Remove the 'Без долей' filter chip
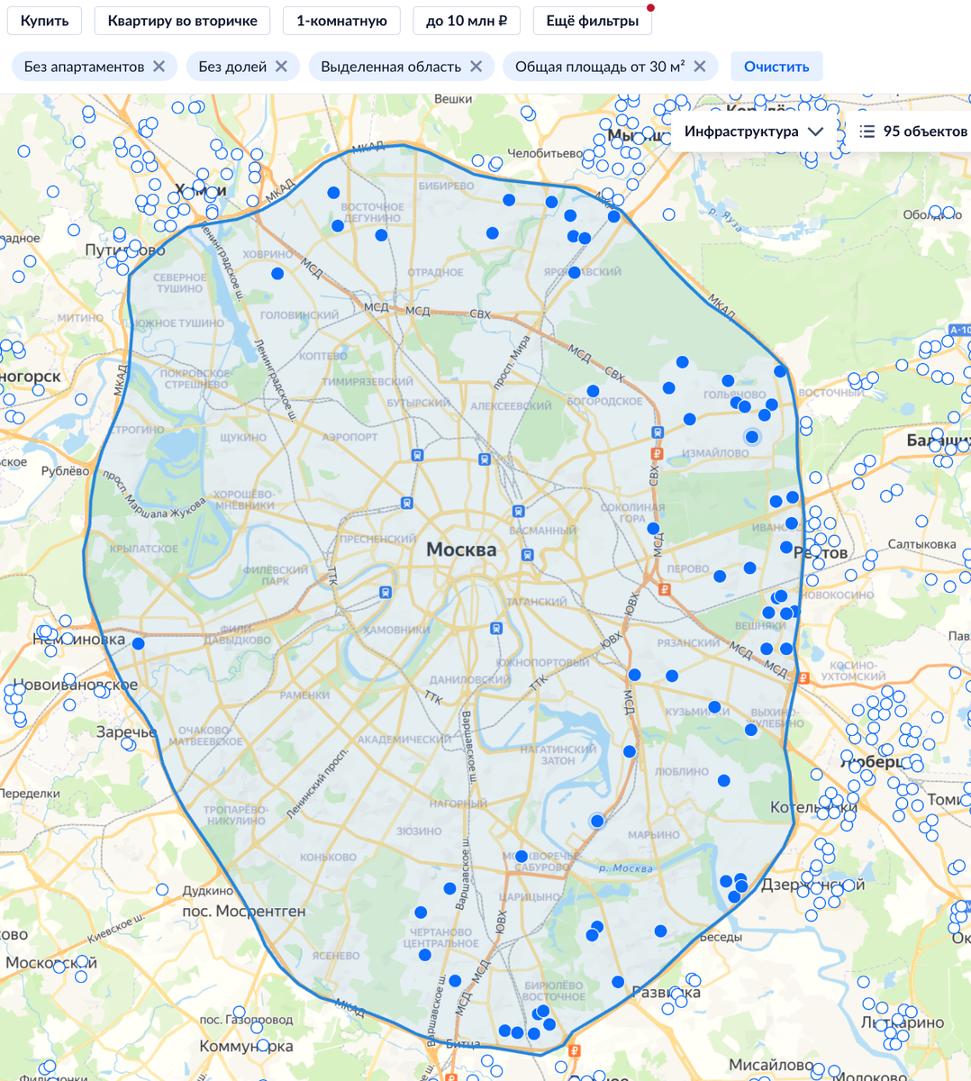The width and height of the screenshot is (971, 1081). [281, 67]
